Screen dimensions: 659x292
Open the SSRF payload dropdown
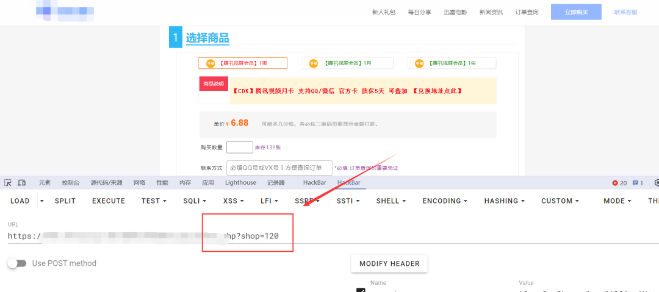click(307, 201)
